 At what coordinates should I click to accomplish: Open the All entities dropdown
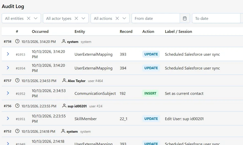pos(36,18)
